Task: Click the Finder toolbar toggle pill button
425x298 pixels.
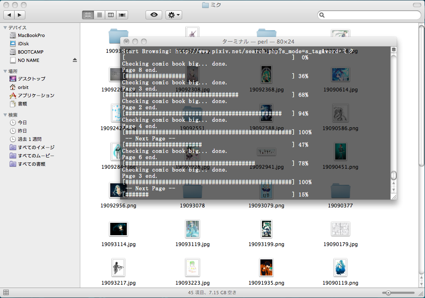Action: [x=417, y=5]
